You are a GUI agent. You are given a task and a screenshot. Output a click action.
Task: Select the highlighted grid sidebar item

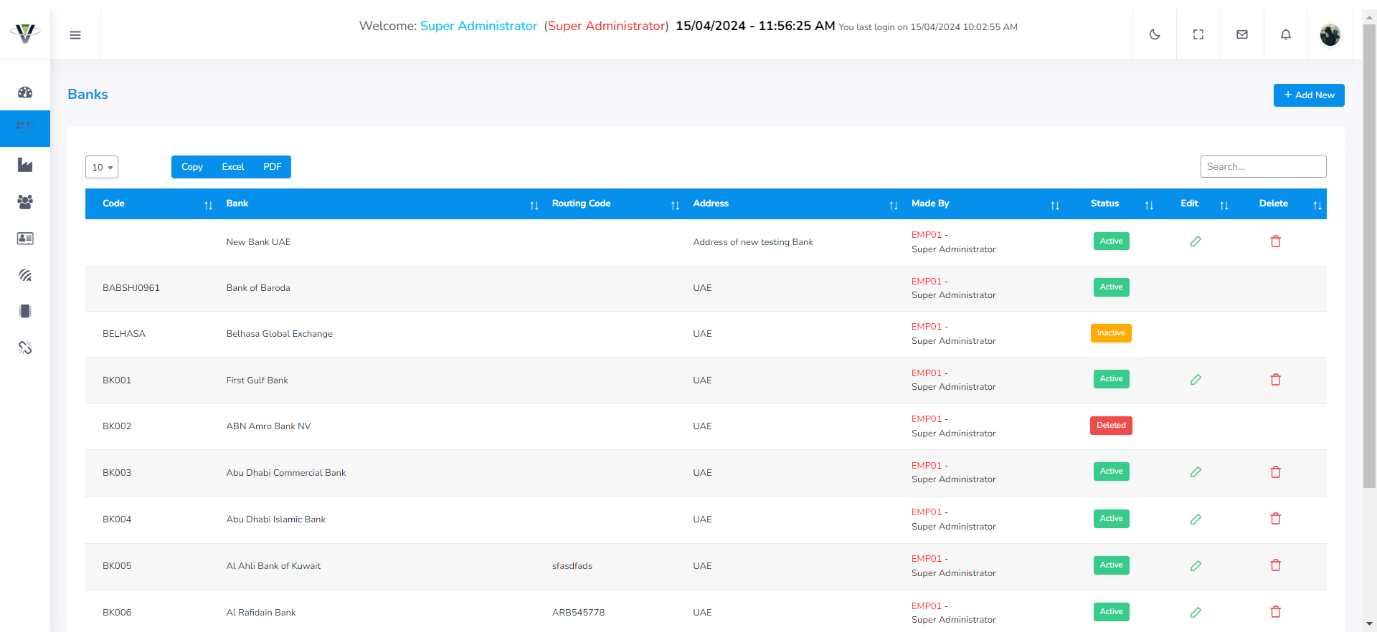pos(25,128)
